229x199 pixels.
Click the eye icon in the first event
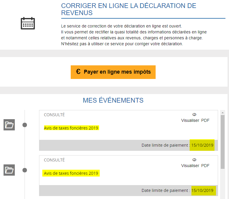click(x=194, y=114)
